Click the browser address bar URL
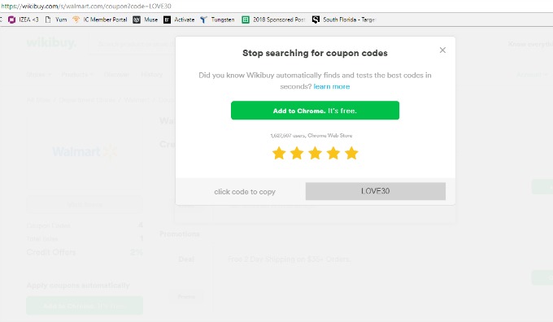 pyautogui.click(x=86, y=7)
